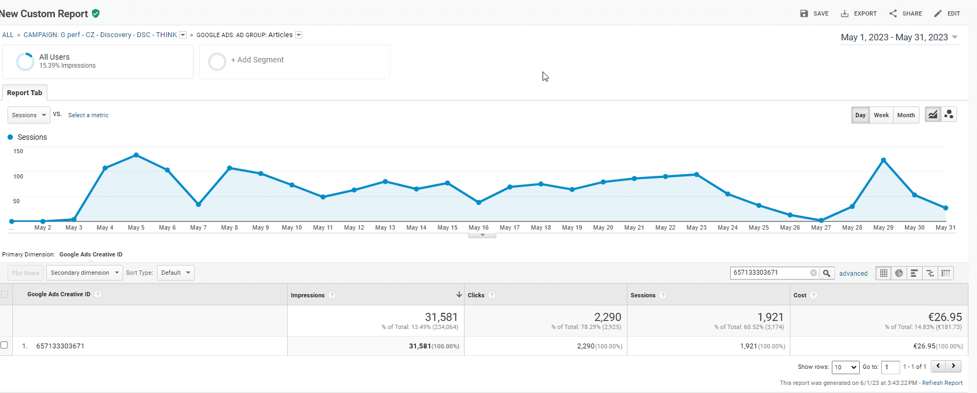Select the Pivot table view icon
The width and height of the screenshot is (977, 393).
click(x=946, y=273)
